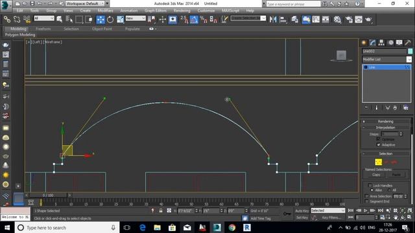Image resolution: width=415 pixels, height=233 pixels.
Task: Toggle the Percent Snap icon
Action: (204, 19)
